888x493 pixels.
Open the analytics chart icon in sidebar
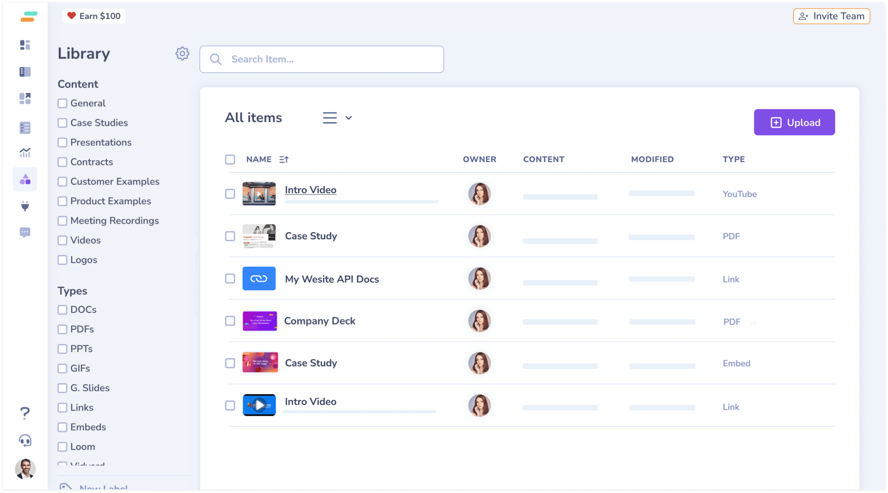25,152
